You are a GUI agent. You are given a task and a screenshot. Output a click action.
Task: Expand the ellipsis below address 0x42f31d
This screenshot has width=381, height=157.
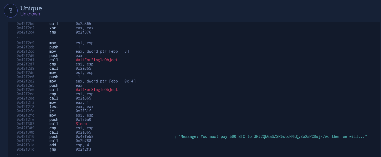click(20, 154)
